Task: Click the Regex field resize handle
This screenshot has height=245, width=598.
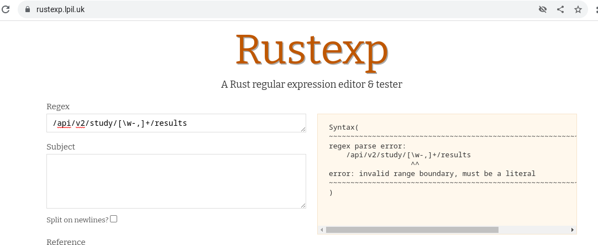Action: [x=303, y=130]
